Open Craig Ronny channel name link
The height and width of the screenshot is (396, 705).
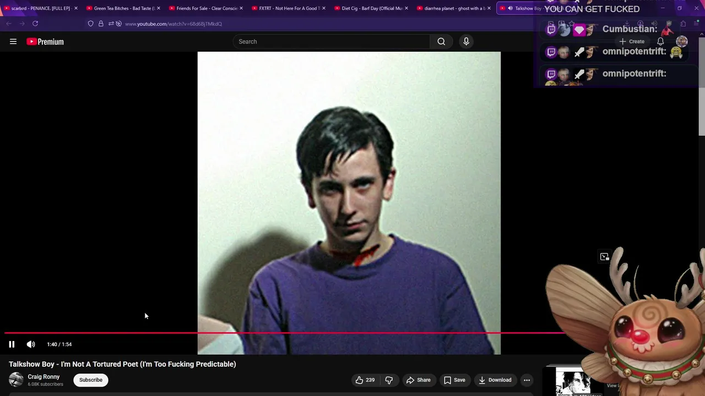point(44,377)
